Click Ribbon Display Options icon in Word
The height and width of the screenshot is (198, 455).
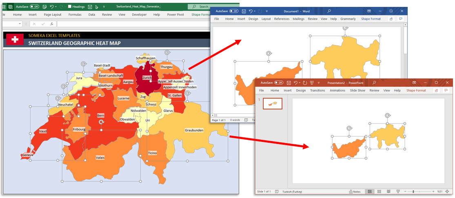click(x=369, y=11)
